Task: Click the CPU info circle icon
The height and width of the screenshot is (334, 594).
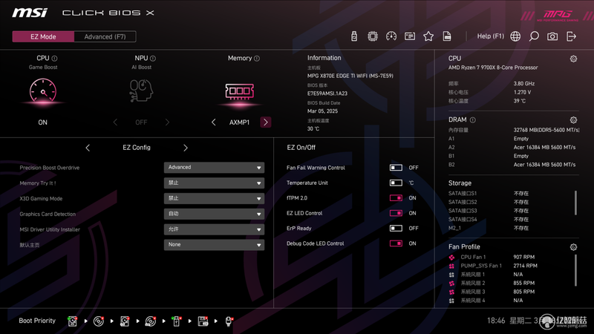Action: point(54,59)
